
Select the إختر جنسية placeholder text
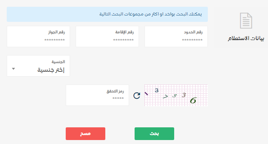click(51, 70)
